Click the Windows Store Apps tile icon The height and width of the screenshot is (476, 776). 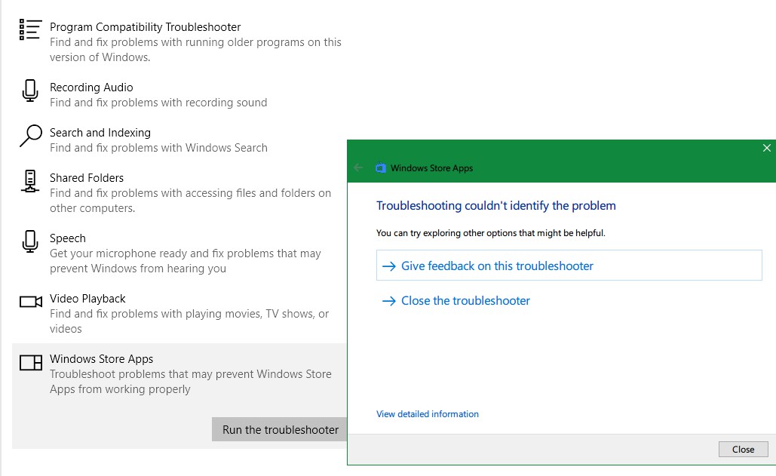click(31, 363)
